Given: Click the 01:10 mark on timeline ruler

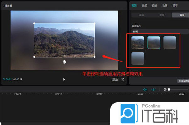Looking at the screenshot, I should pos(181,94).
